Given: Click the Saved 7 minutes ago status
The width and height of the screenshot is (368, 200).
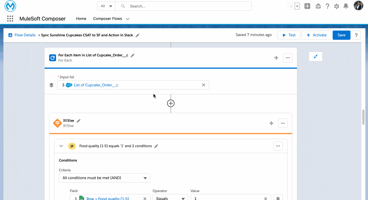Looking at the screenshot, I should pyautogui.click(x=254, y=35).
